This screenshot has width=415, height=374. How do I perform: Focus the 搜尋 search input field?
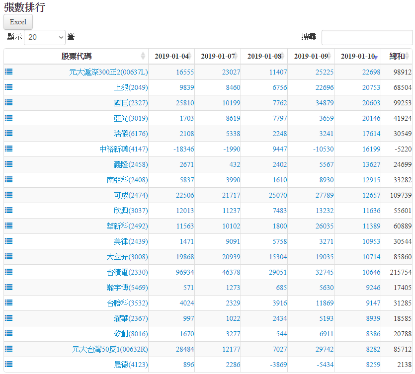367,37
